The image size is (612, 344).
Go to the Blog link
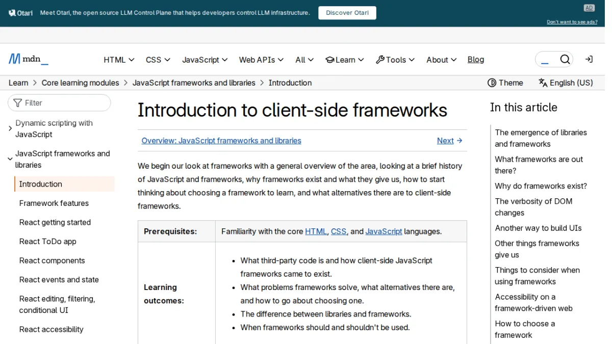tap(476, 60)
